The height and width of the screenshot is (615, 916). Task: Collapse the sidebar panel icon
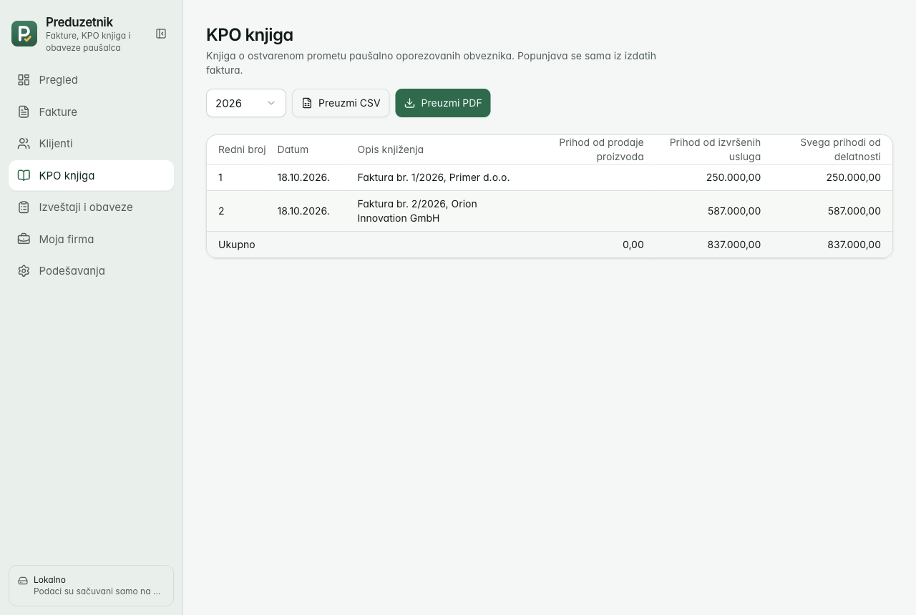click(161, 34)
